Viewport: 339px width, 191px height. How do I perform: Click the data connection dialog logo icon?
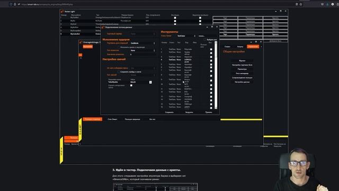tap(103, 27)
